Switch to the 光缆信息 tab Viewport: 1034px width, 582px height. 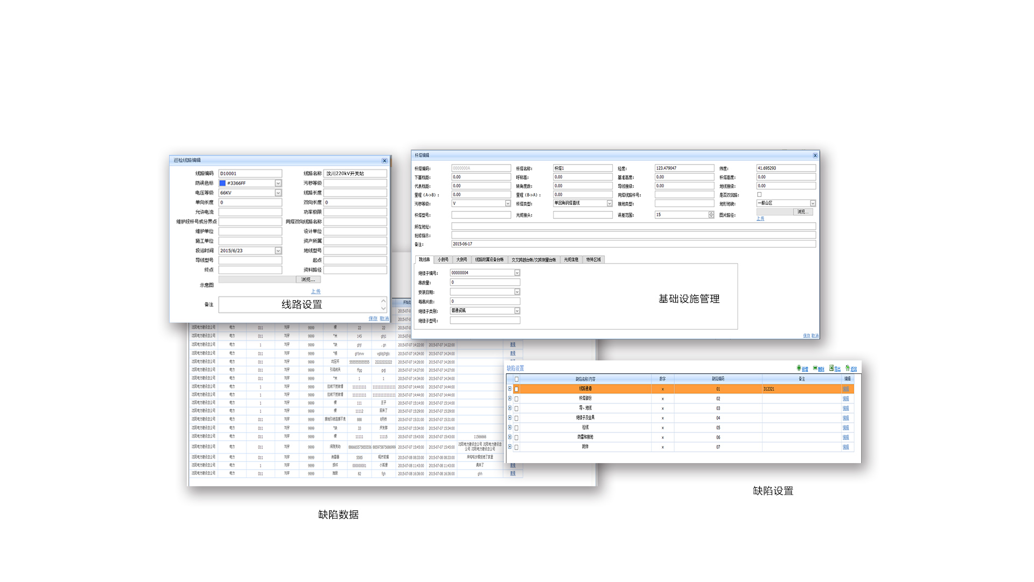pyautogui.click(x=571, y=260)
